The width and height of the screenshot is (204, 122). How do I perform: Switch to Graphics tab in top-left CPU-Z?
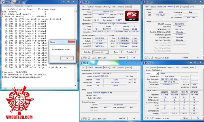pos(121,7)
